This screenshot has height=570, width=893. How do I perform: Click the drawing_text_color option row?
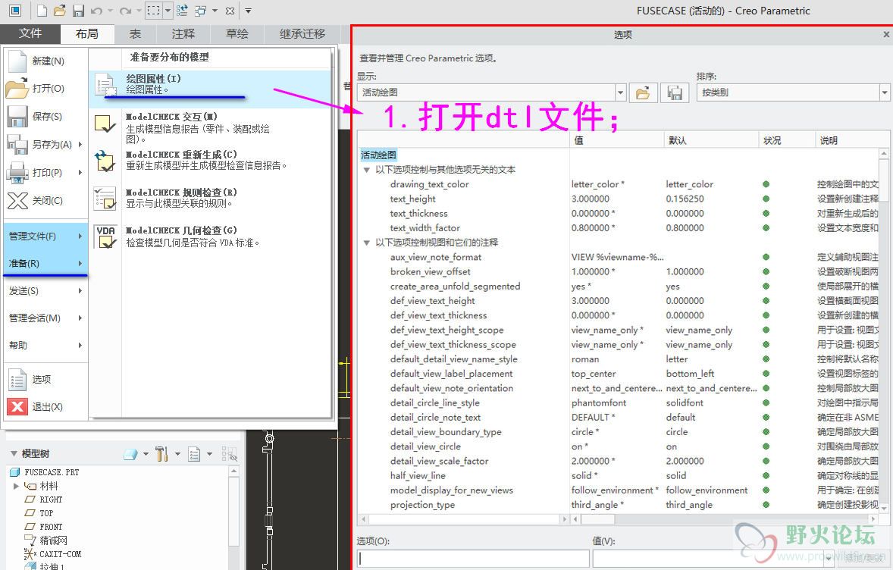(x=619, y=184)
